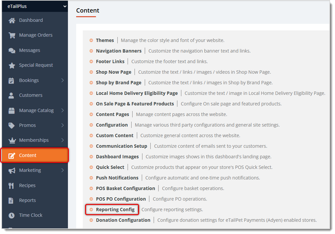Click the Messages chat bubbles icon
Screen dimensions: 335x234
point(12,51)
